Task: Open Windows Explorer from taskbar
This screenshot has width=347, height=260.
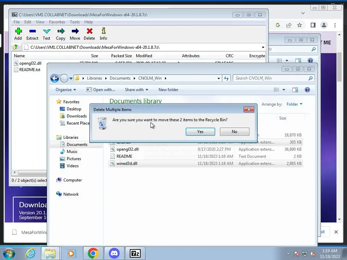Action: (x=50, y=253)
